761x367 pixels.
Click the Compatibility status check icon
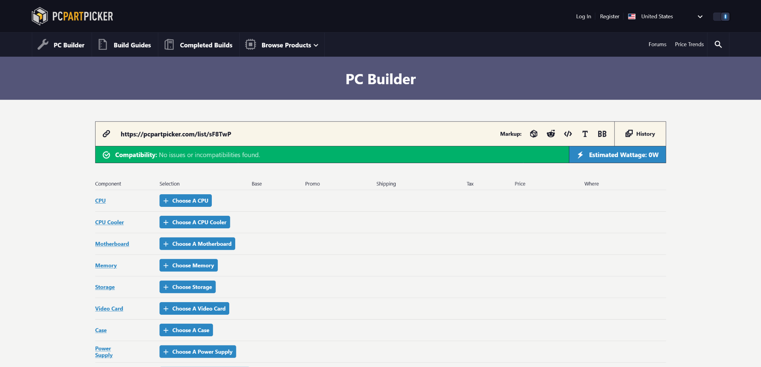pyautogui.click(x=106, y=155)
